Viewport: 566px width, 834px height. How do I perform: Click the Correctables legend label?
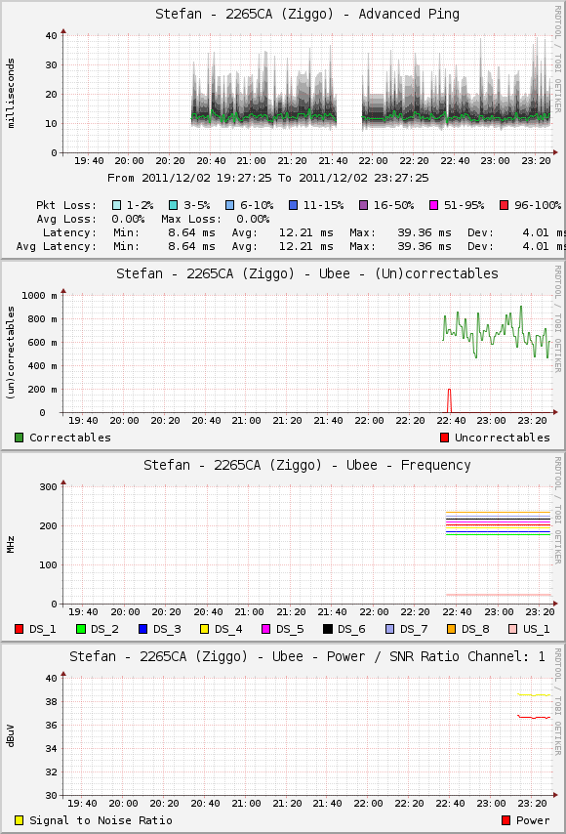pyautogui.click(x=70, y=438)
